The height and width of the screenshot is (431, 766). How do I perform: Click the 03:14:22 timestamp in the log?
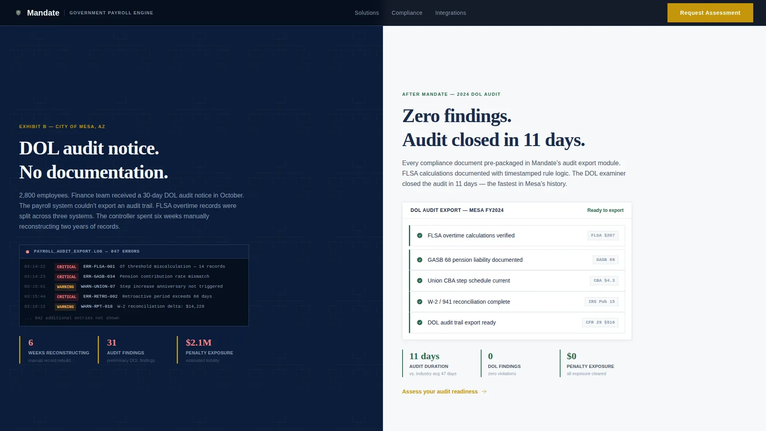35,267
